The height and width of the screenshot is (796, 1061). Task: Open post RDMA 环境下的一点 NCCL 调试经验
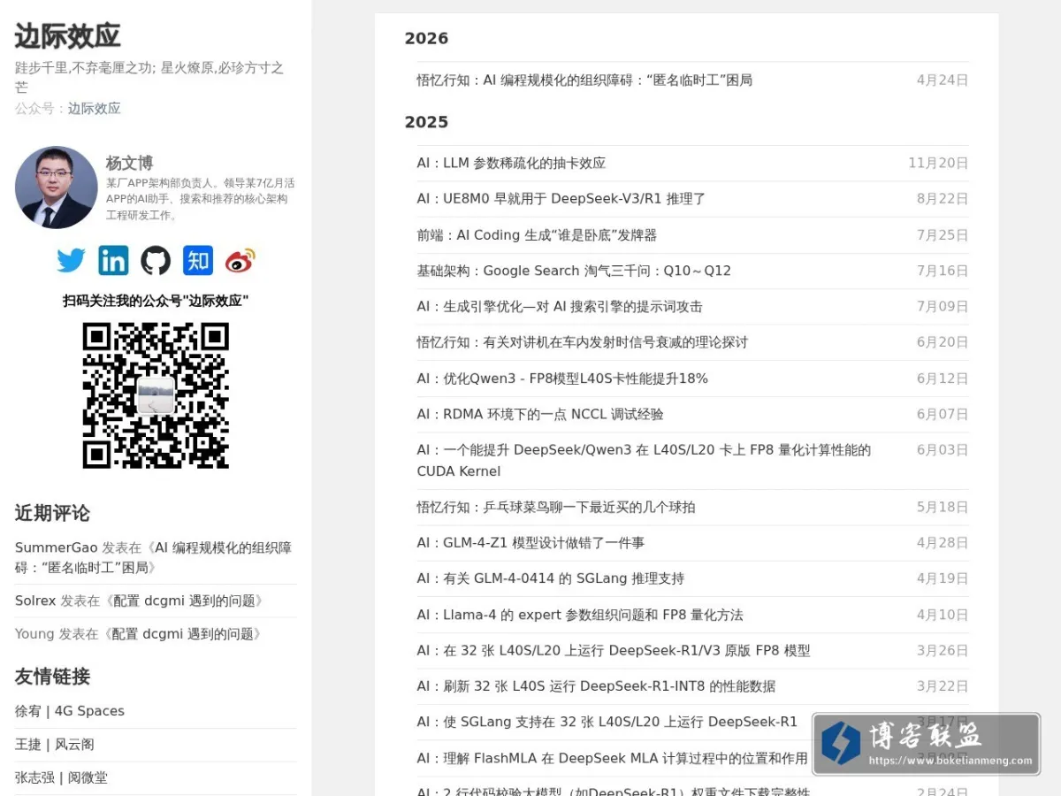point(540,414)
